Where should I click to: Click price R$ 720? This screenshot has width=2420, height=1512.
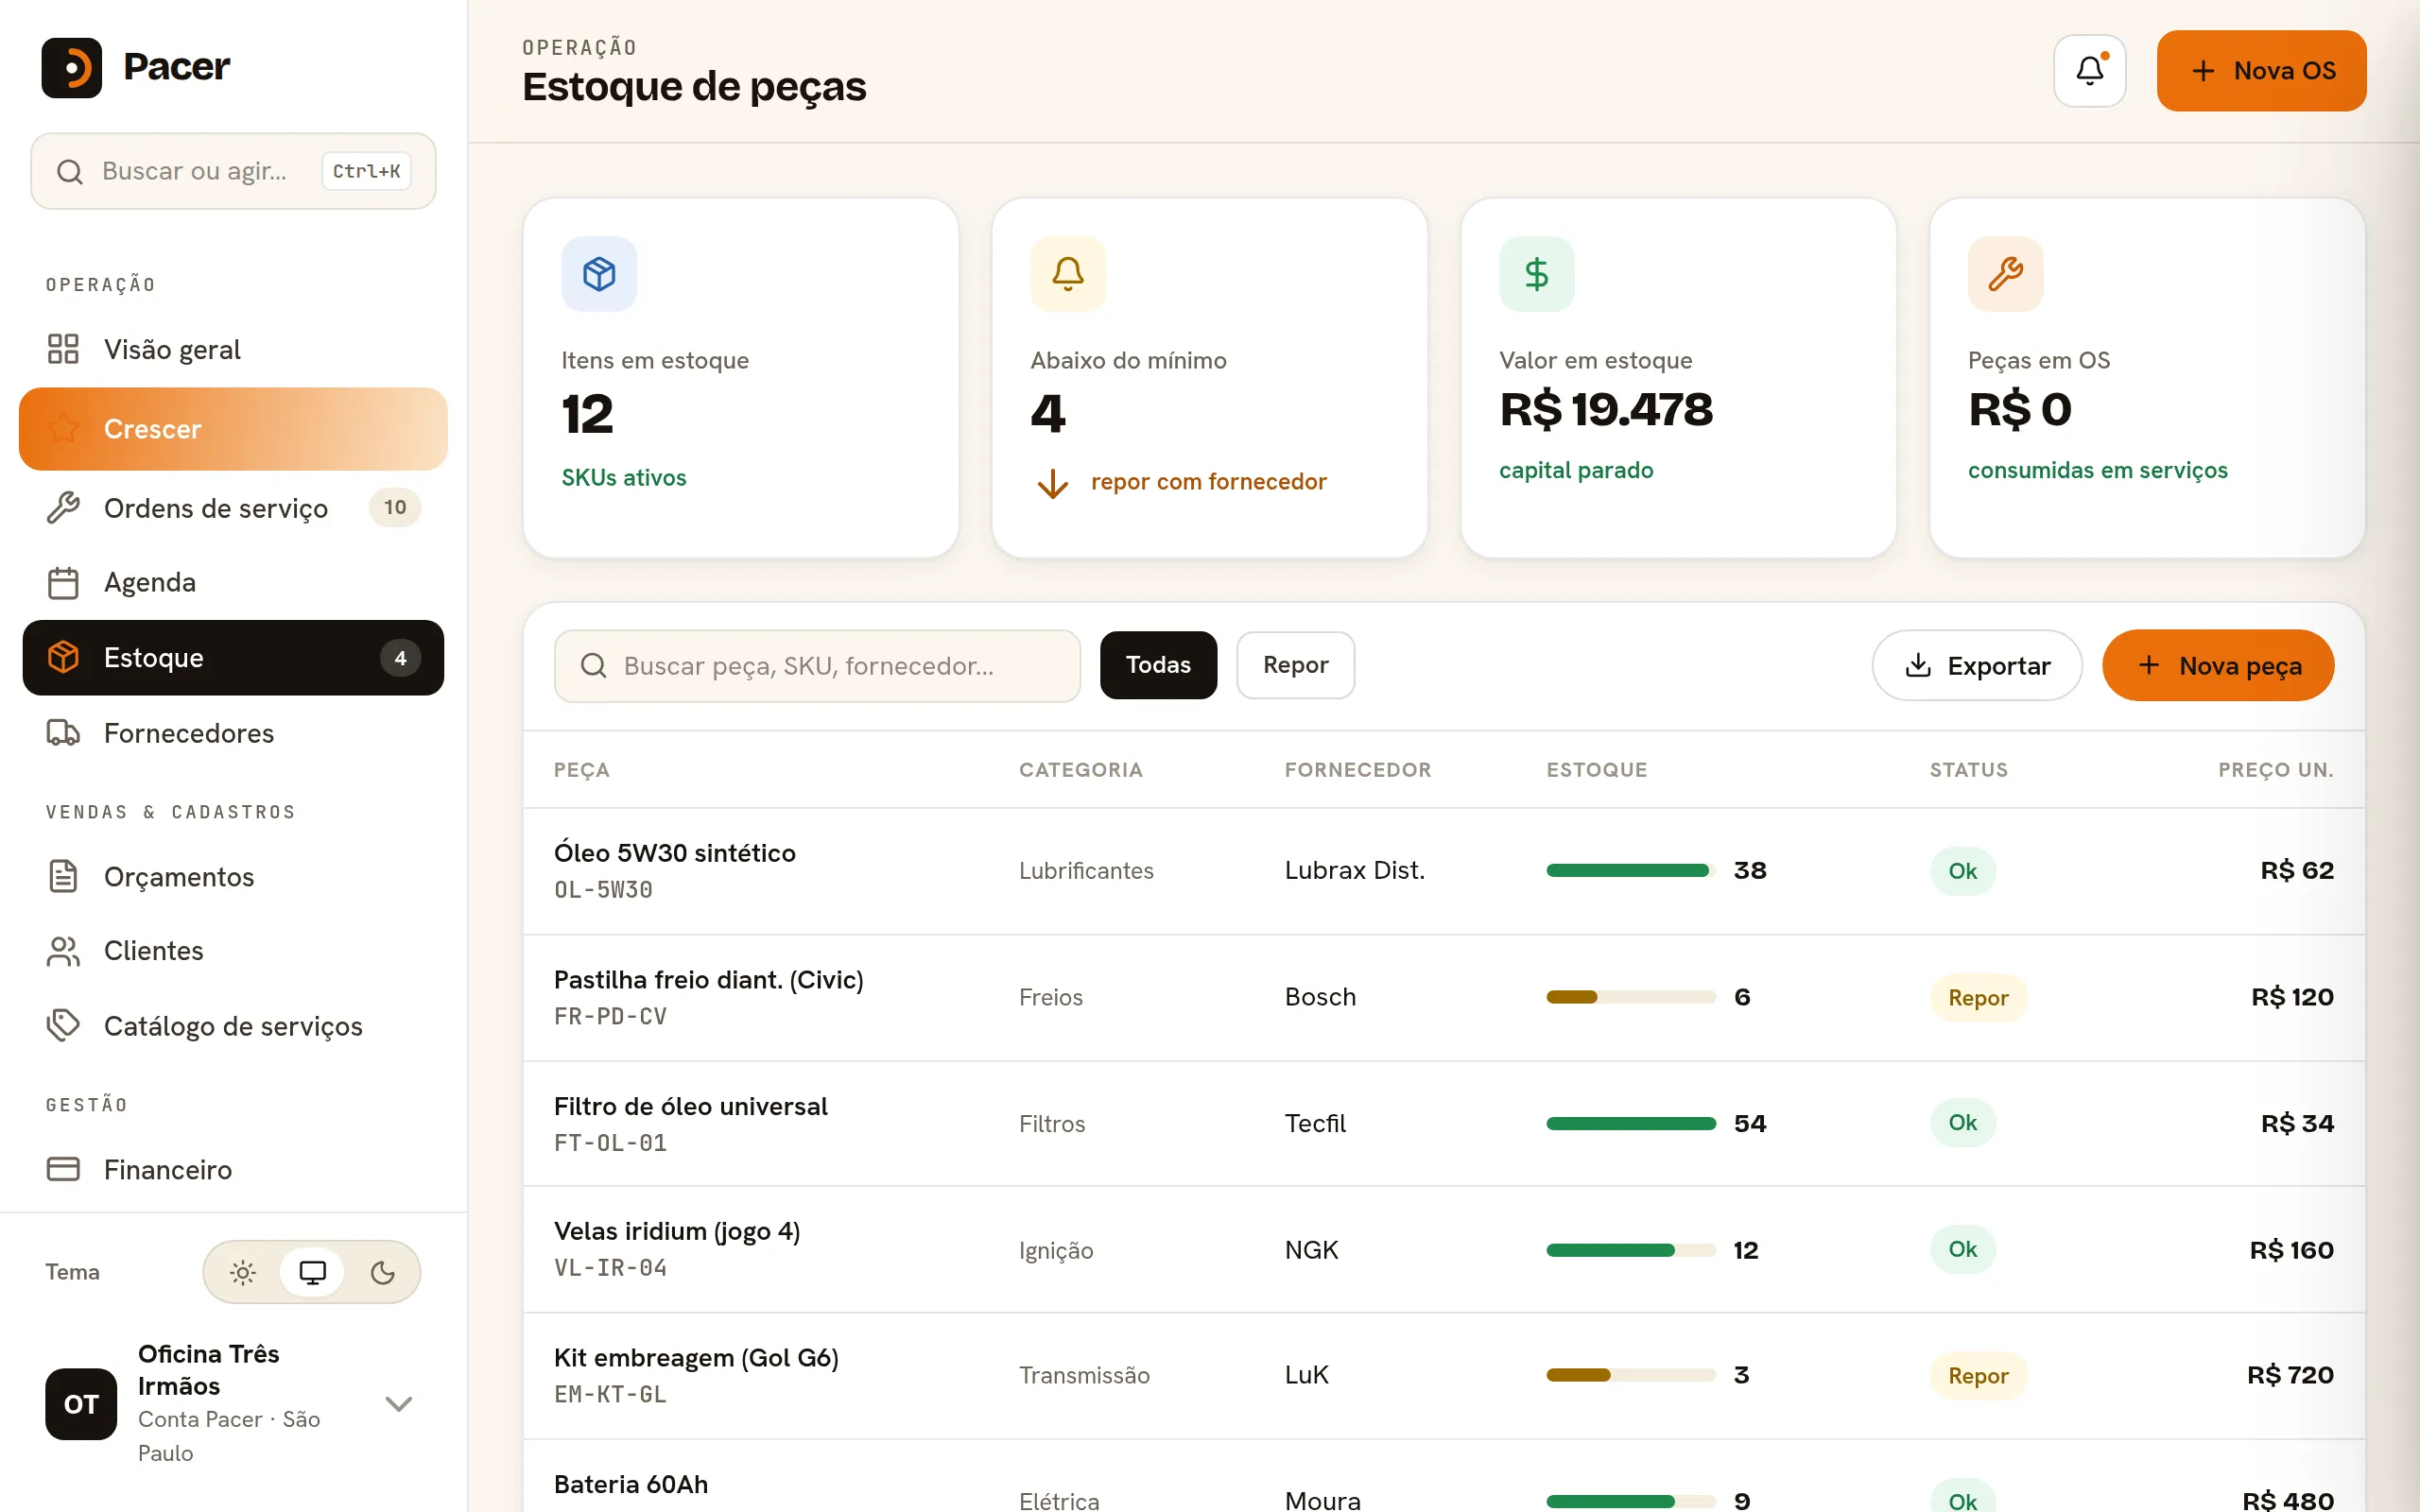coord(2290,1375)
